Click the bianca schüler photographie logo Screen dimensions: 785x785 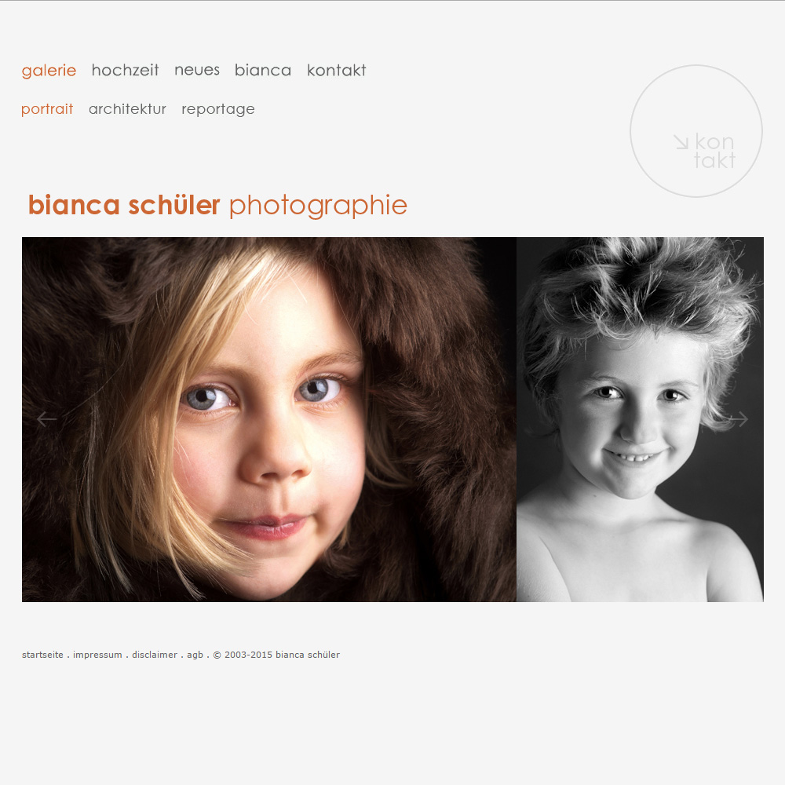coord(217,205)
